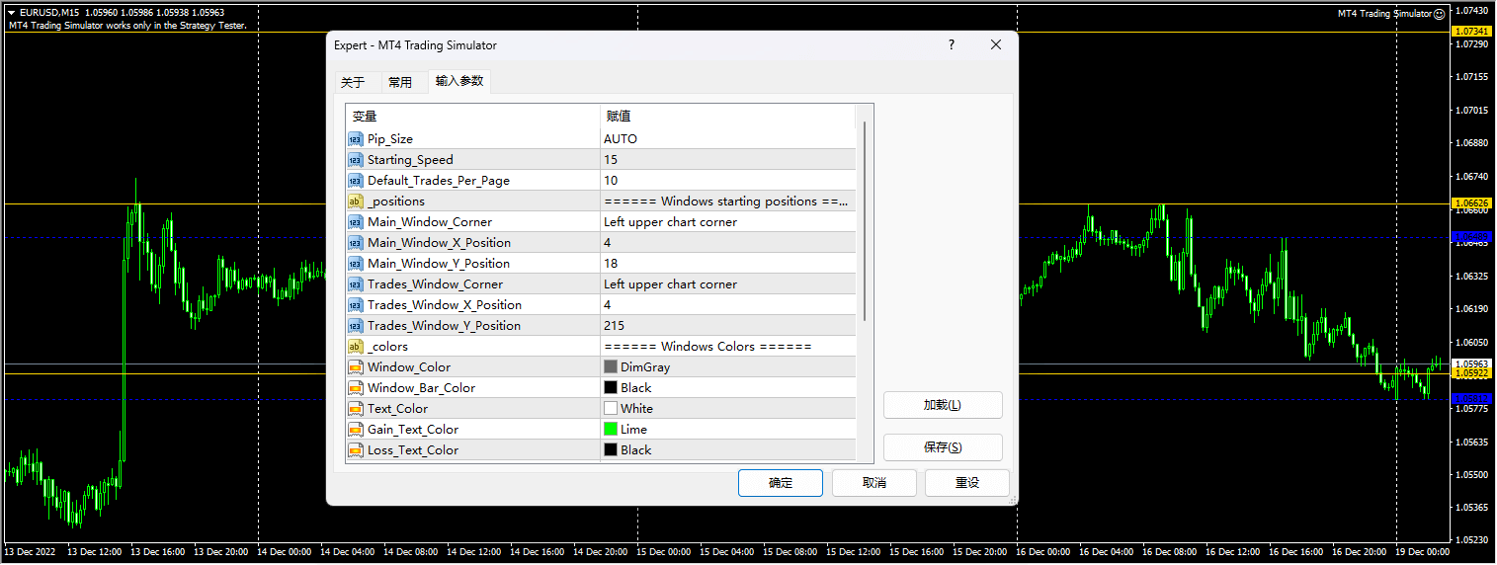This screenshot has height=565, width=1497.
Task: Click the Window_Color variable icon
Action: tap(355, 367)
